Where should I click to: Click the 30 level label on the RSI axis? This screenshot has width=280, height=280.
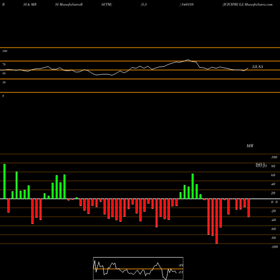pos(4,82)
